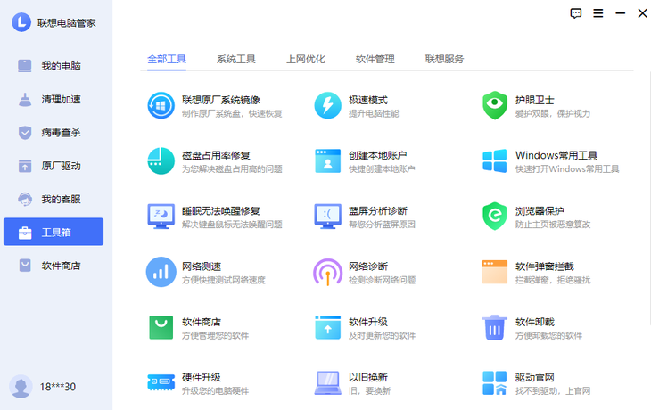Open the 联想原厂系统镜像 tool icon
This screenshot has width=651, height=410.
coord(161,105)
